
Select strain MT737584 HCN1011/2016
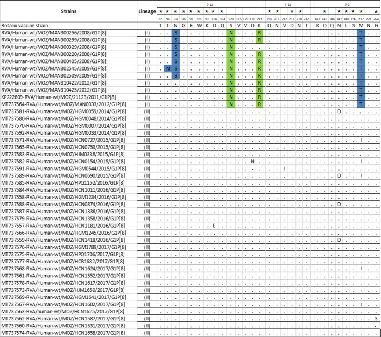63,190
